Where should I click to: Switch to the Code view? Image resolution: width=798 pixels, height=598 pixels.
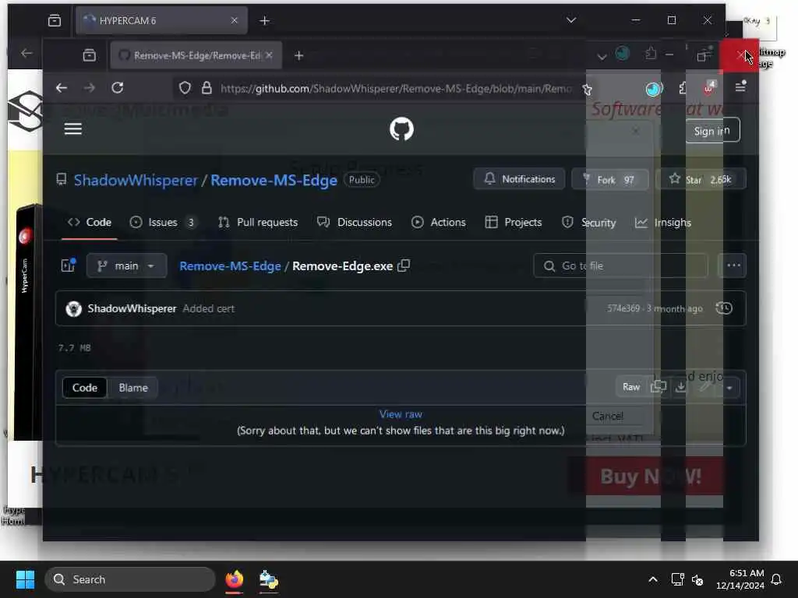[84, 388]
